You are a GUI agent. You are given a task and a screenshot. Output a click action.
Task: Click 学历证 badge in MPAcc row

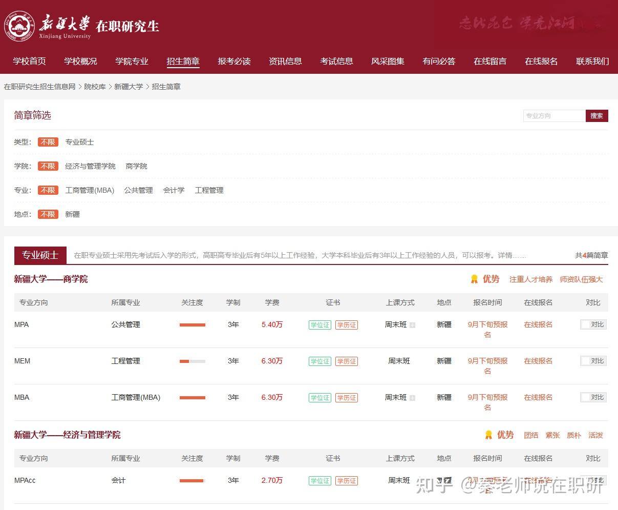pos(347,481)
